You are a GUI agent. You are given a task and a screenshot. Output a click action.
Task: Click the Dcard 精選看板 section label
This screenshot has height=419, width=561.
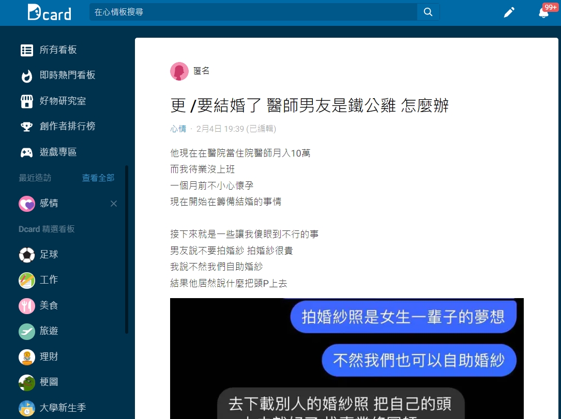[47, 229]
